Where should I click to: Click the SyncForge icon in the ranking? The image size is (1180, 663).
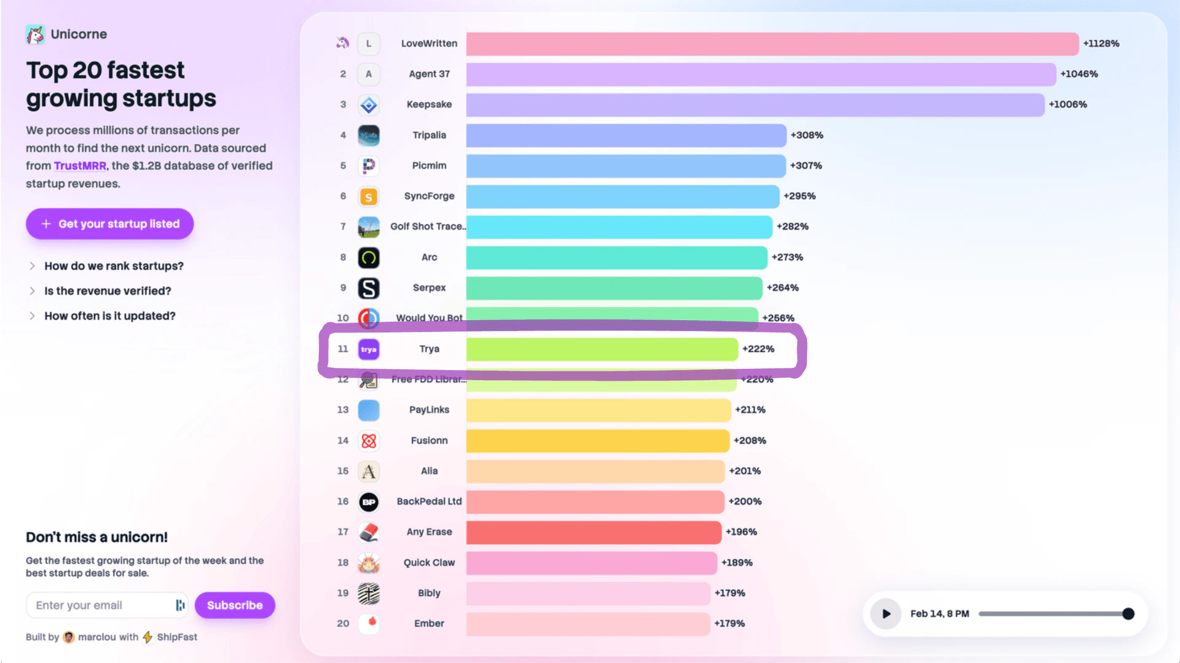coord(369,196)
